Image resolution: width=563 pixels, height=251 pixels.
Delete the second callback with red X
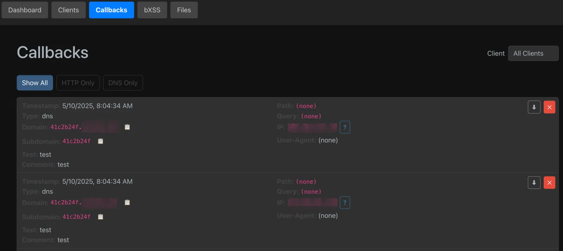tap(549, 183)
